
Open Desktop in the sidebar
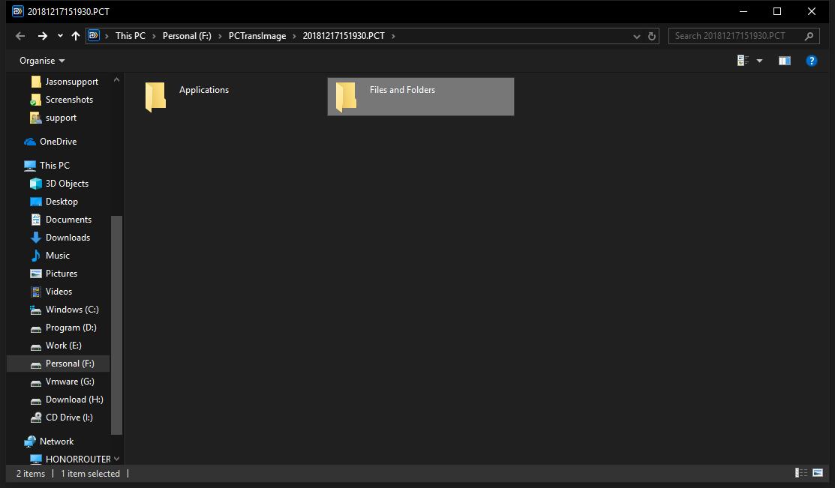54,202
